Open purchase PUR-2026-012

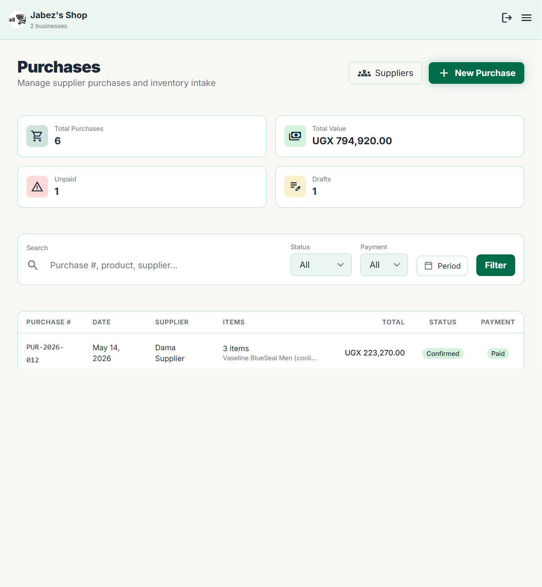click(x=45, y=353)
